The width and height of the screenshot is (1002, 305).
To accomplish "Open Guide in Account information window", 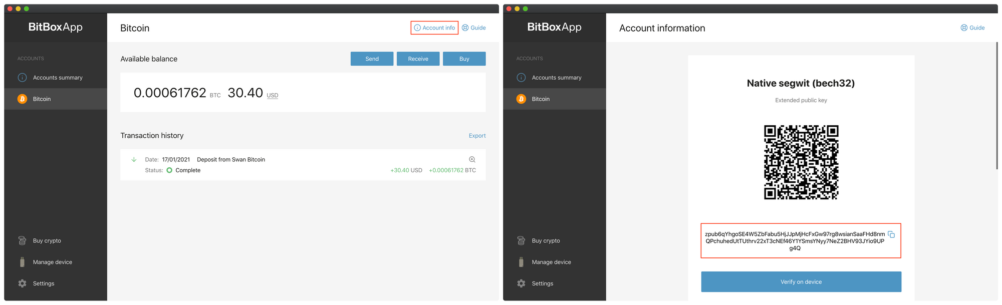I will pyautogui.click(x=972, y=28).
